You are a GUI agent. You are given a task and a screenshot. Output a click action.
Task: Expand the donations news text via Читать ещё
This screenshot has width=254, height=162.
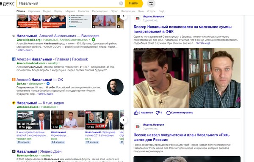pyautogui.click(x=203, y=43)
